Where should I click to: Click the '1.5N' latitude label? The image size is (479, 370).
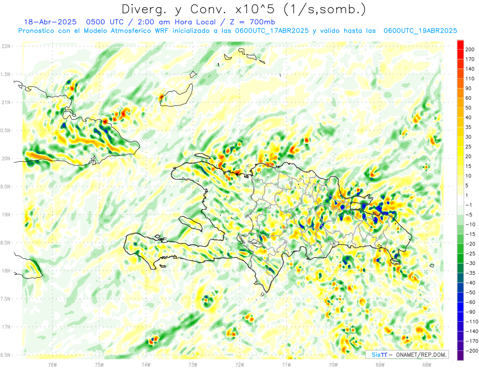pos(6,74)
